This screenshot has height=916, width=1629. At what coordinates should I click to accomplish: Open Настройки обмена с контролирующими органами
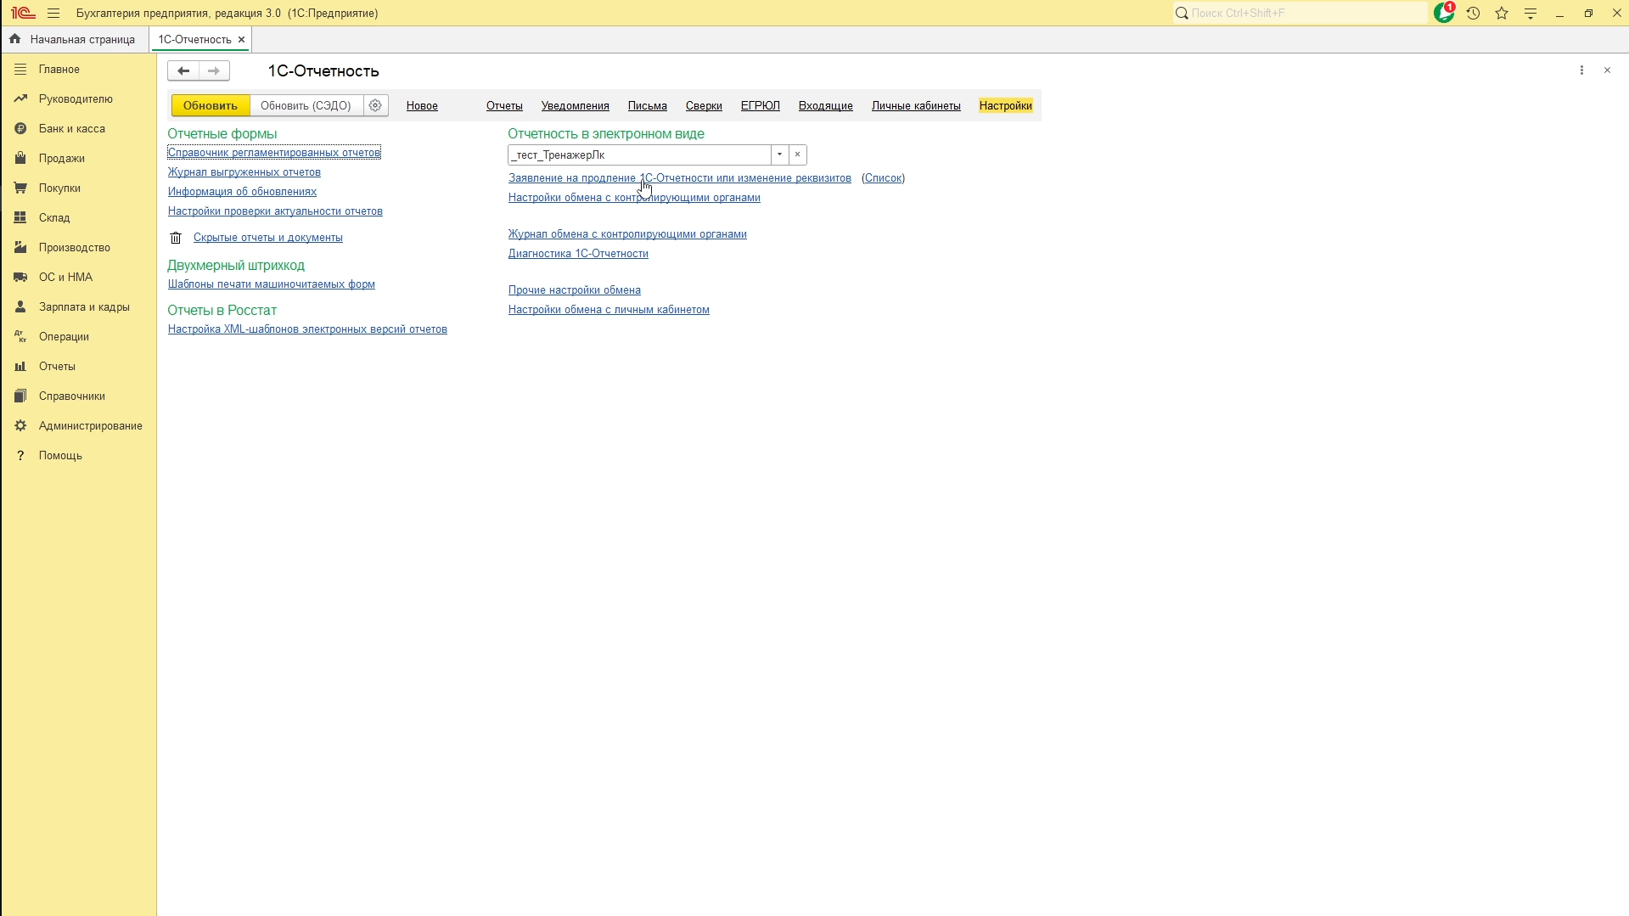[x=634, y=198]
